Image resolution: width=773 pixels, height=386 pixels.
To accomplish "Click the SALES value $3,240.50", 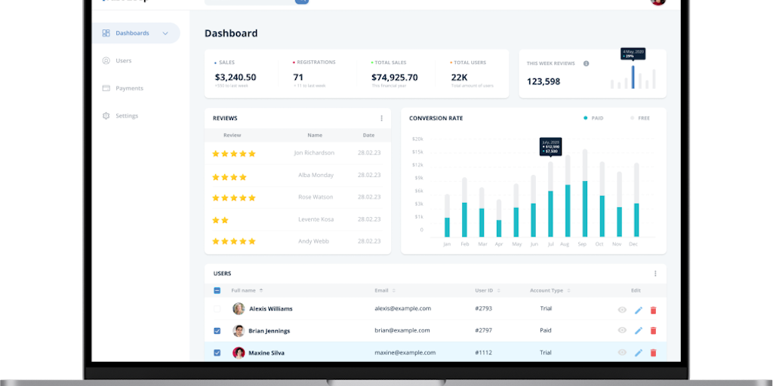I will click(236, 78).
